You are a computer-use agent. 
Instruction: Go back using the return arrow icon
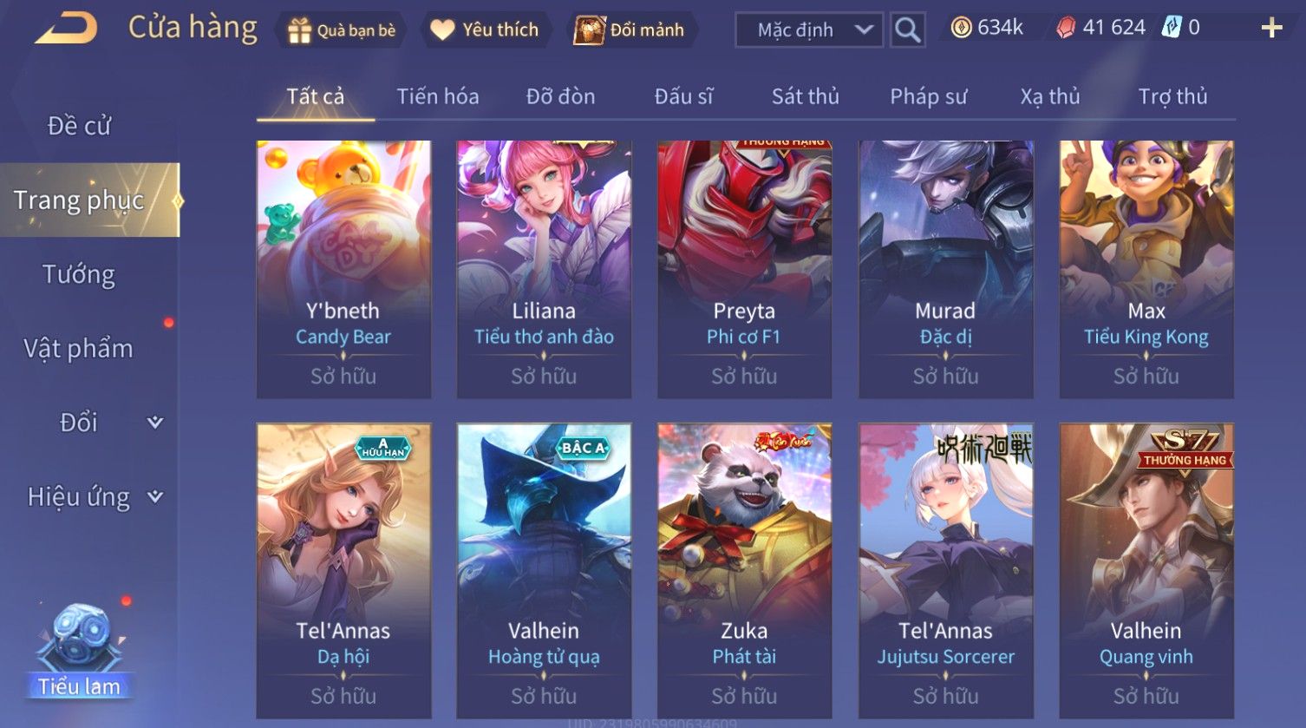click(66, 29)
